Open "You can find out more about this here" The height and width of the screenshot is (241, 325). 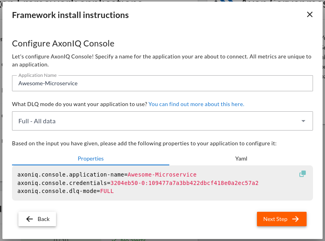click(x=196, y=104)
